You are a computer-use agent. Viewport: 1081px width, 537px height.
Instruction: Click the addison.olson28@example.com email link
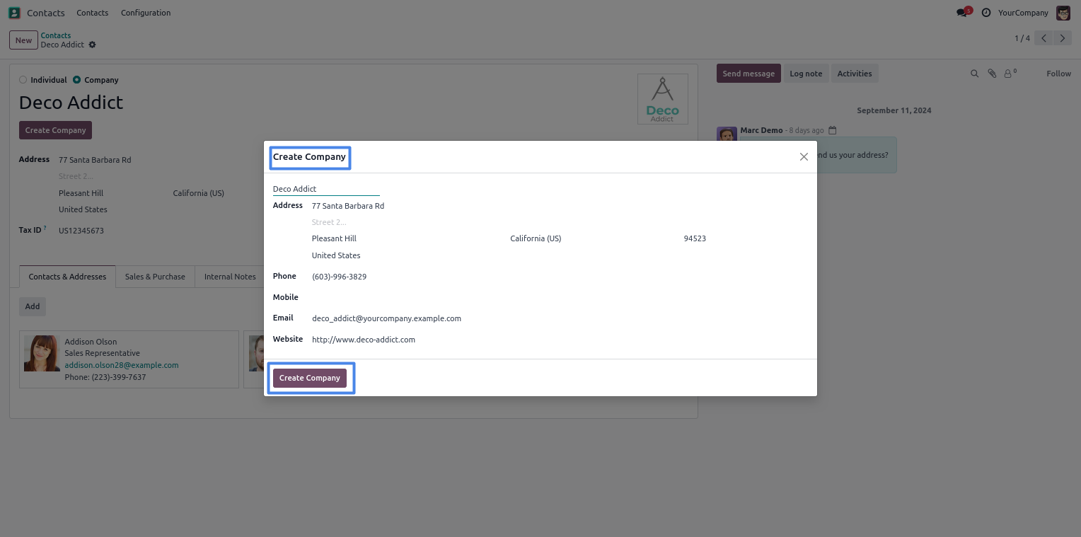[122, 365]
